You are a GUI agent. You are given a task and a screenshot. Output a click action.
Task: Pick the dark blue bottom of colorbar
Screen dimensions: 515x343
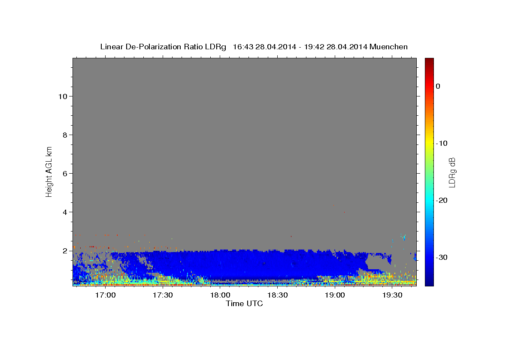(x=429, y=283)
